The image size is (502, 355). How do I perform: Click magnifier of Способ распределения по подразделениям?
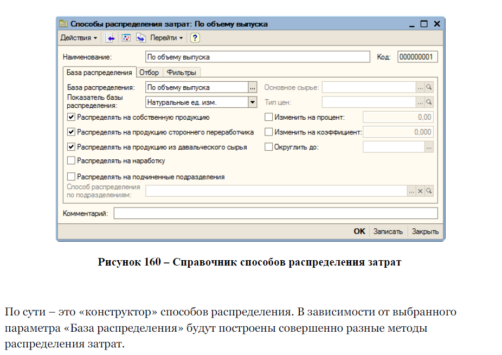tap(429, 191)
